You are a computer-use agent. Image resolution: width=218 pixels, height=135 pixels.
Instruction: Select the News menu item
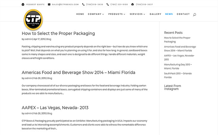[169, 14]
